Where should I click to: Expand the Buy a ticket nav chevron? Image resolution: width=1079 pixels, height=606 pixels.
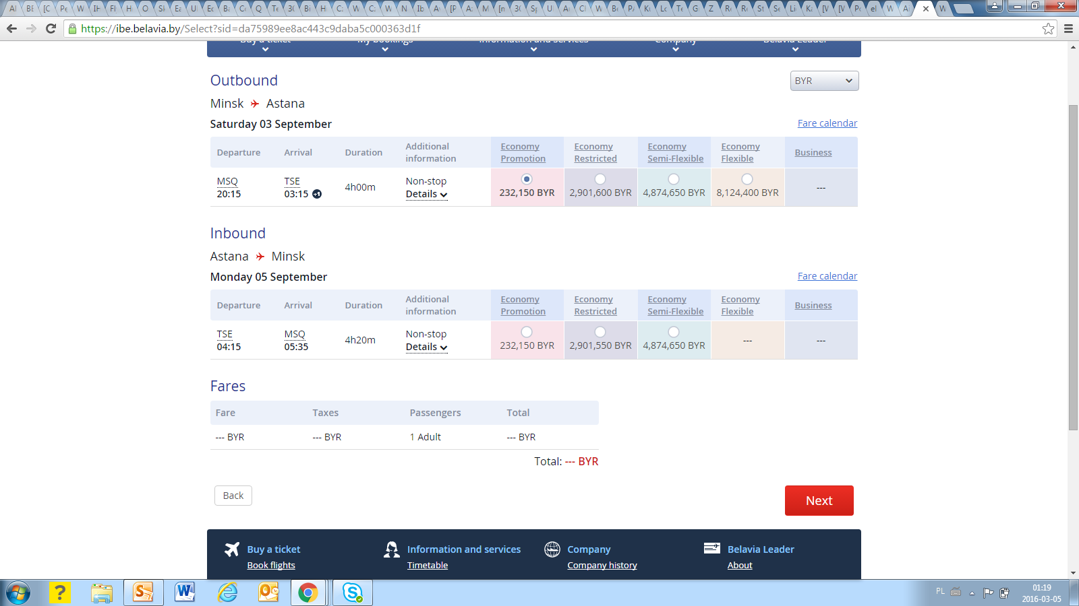coord(266,49)
